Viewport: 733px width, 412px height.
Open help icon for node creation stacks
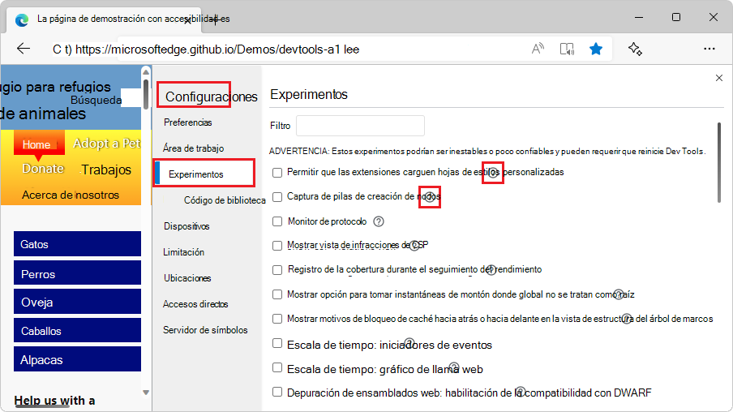(430, 197)
